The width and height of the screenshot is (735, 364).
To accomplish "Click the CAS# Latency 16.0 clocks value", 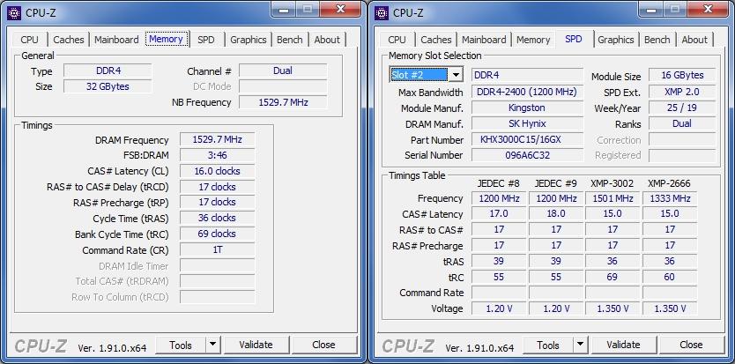I will (218, 171).
